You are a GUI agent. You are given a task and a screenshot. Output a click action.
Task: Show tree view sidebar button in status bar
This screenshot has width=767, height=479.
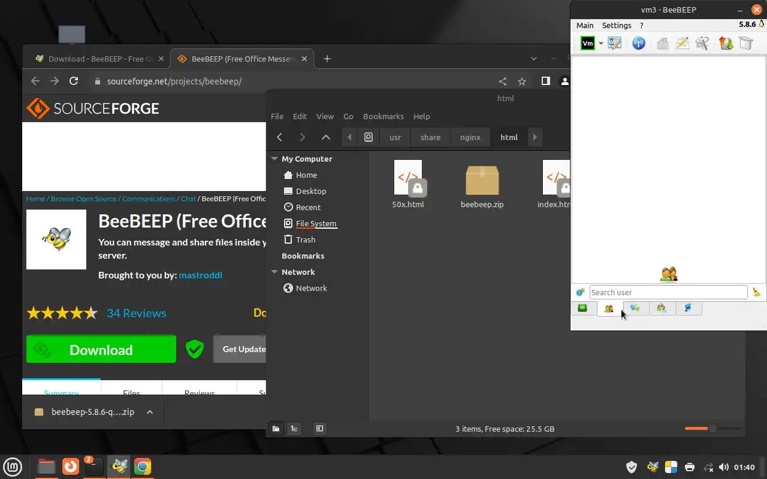pyautogui.click(x=294, y=429)
